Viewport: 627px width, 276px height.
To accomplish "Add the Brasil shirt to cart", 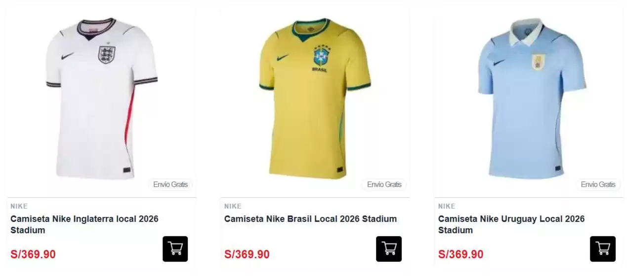I will tap(389, 249).
